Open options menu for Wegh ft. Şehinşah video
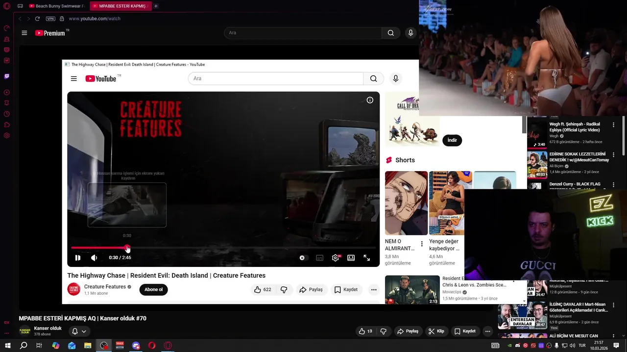Screen dimensions: 627x352 point(613,125)
